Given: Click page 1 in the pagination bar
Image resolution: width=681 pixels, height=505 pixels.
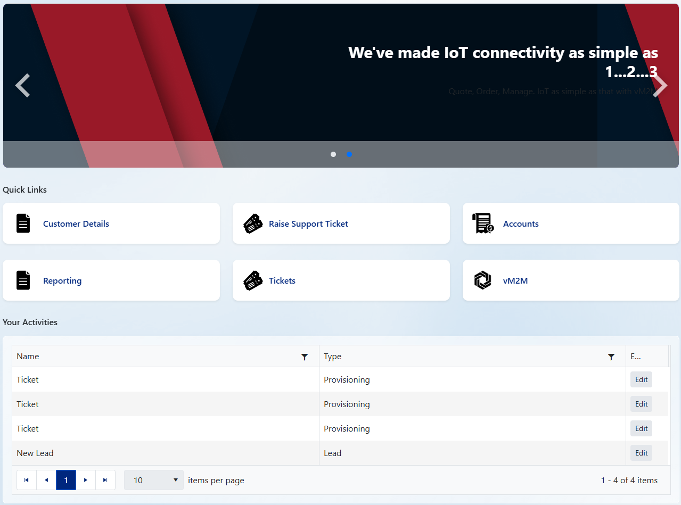Looking at the screenshot, I should tap(66, 479).
